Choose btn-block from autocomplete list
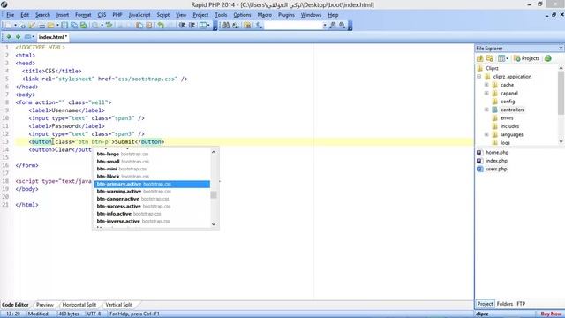This screenshot has height=318, width=565. [152, 177]
